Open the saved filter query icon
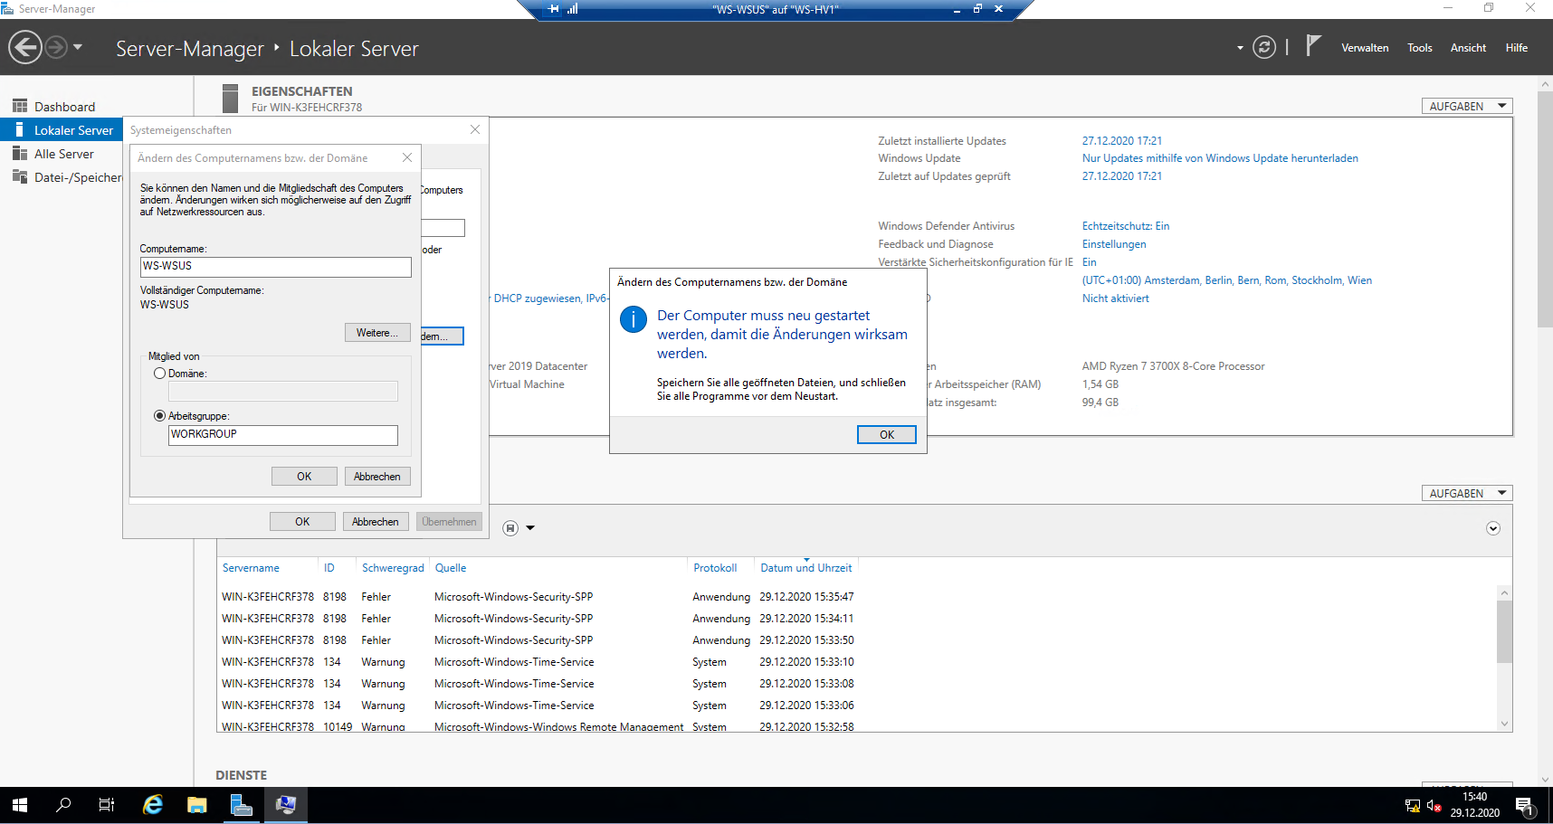The image size is (1553, 824). (510, 528)
